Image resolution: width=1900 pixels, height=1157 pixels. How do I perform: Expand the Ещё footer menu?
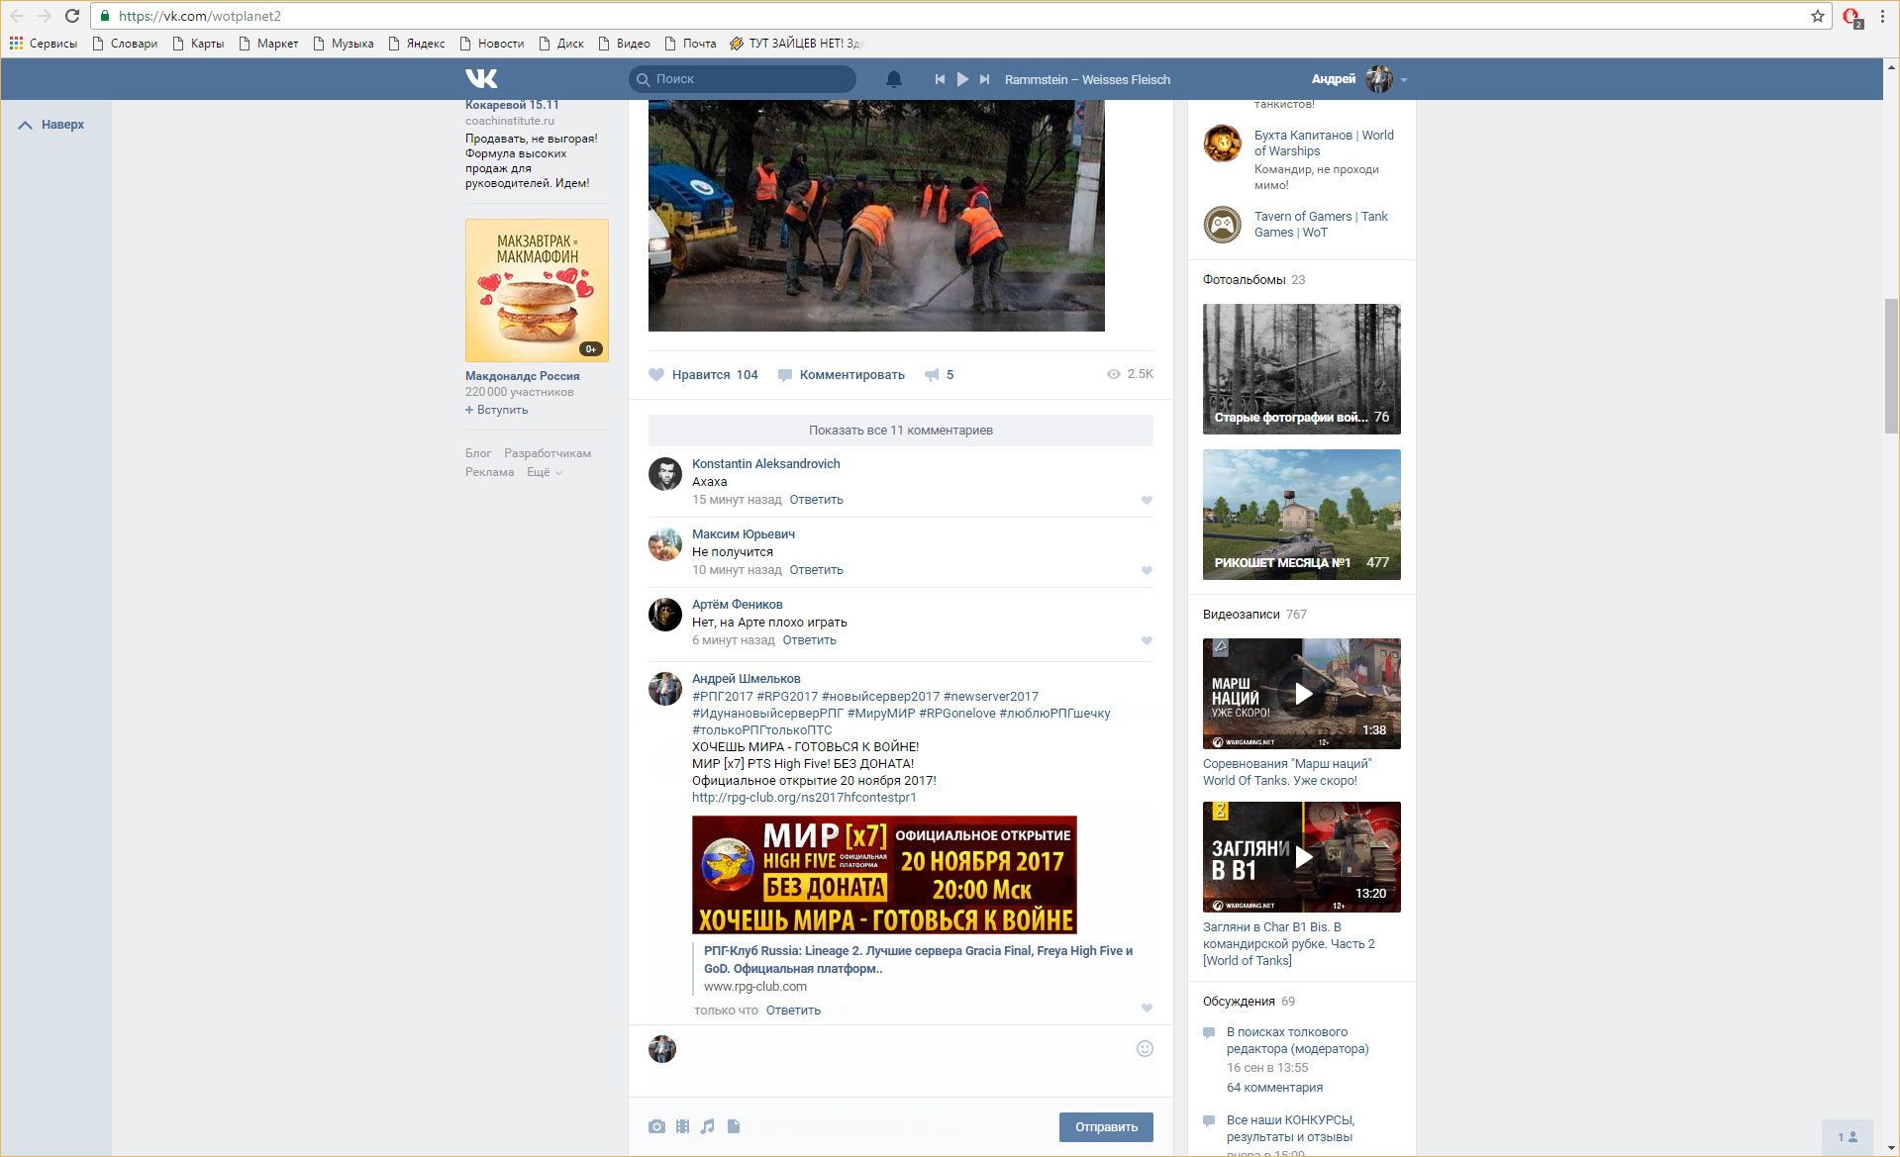pyautogui.click(x=544, y=473)
